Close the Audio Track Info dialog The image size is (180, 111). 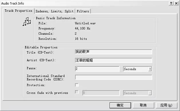[x=176, y=3]
